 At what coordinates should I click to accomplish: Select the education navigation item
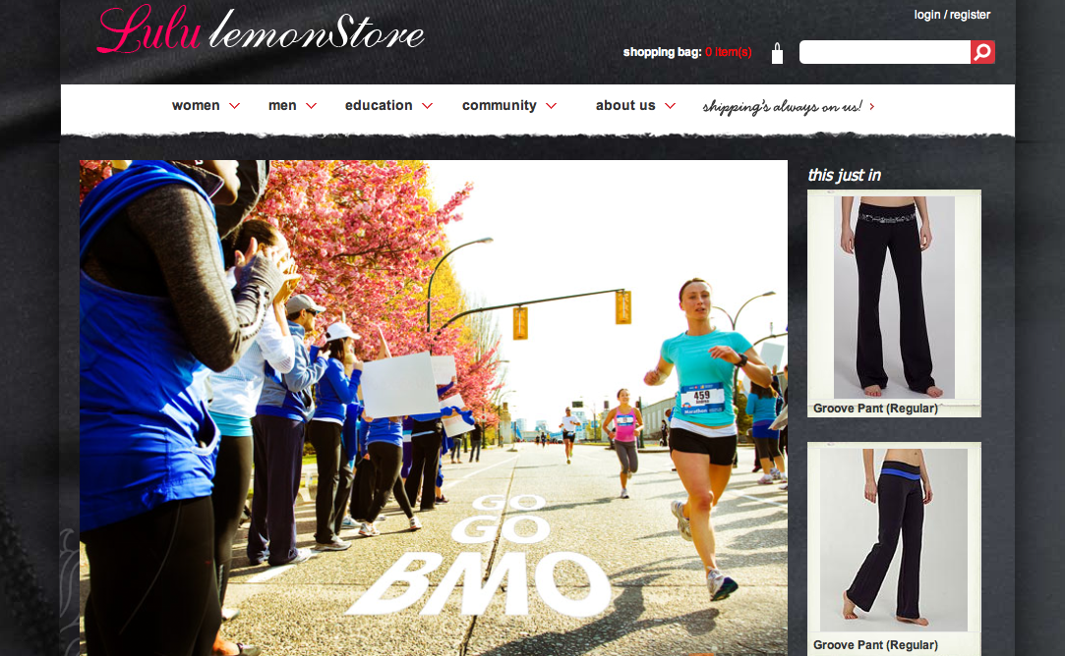(x=379, y=105)
